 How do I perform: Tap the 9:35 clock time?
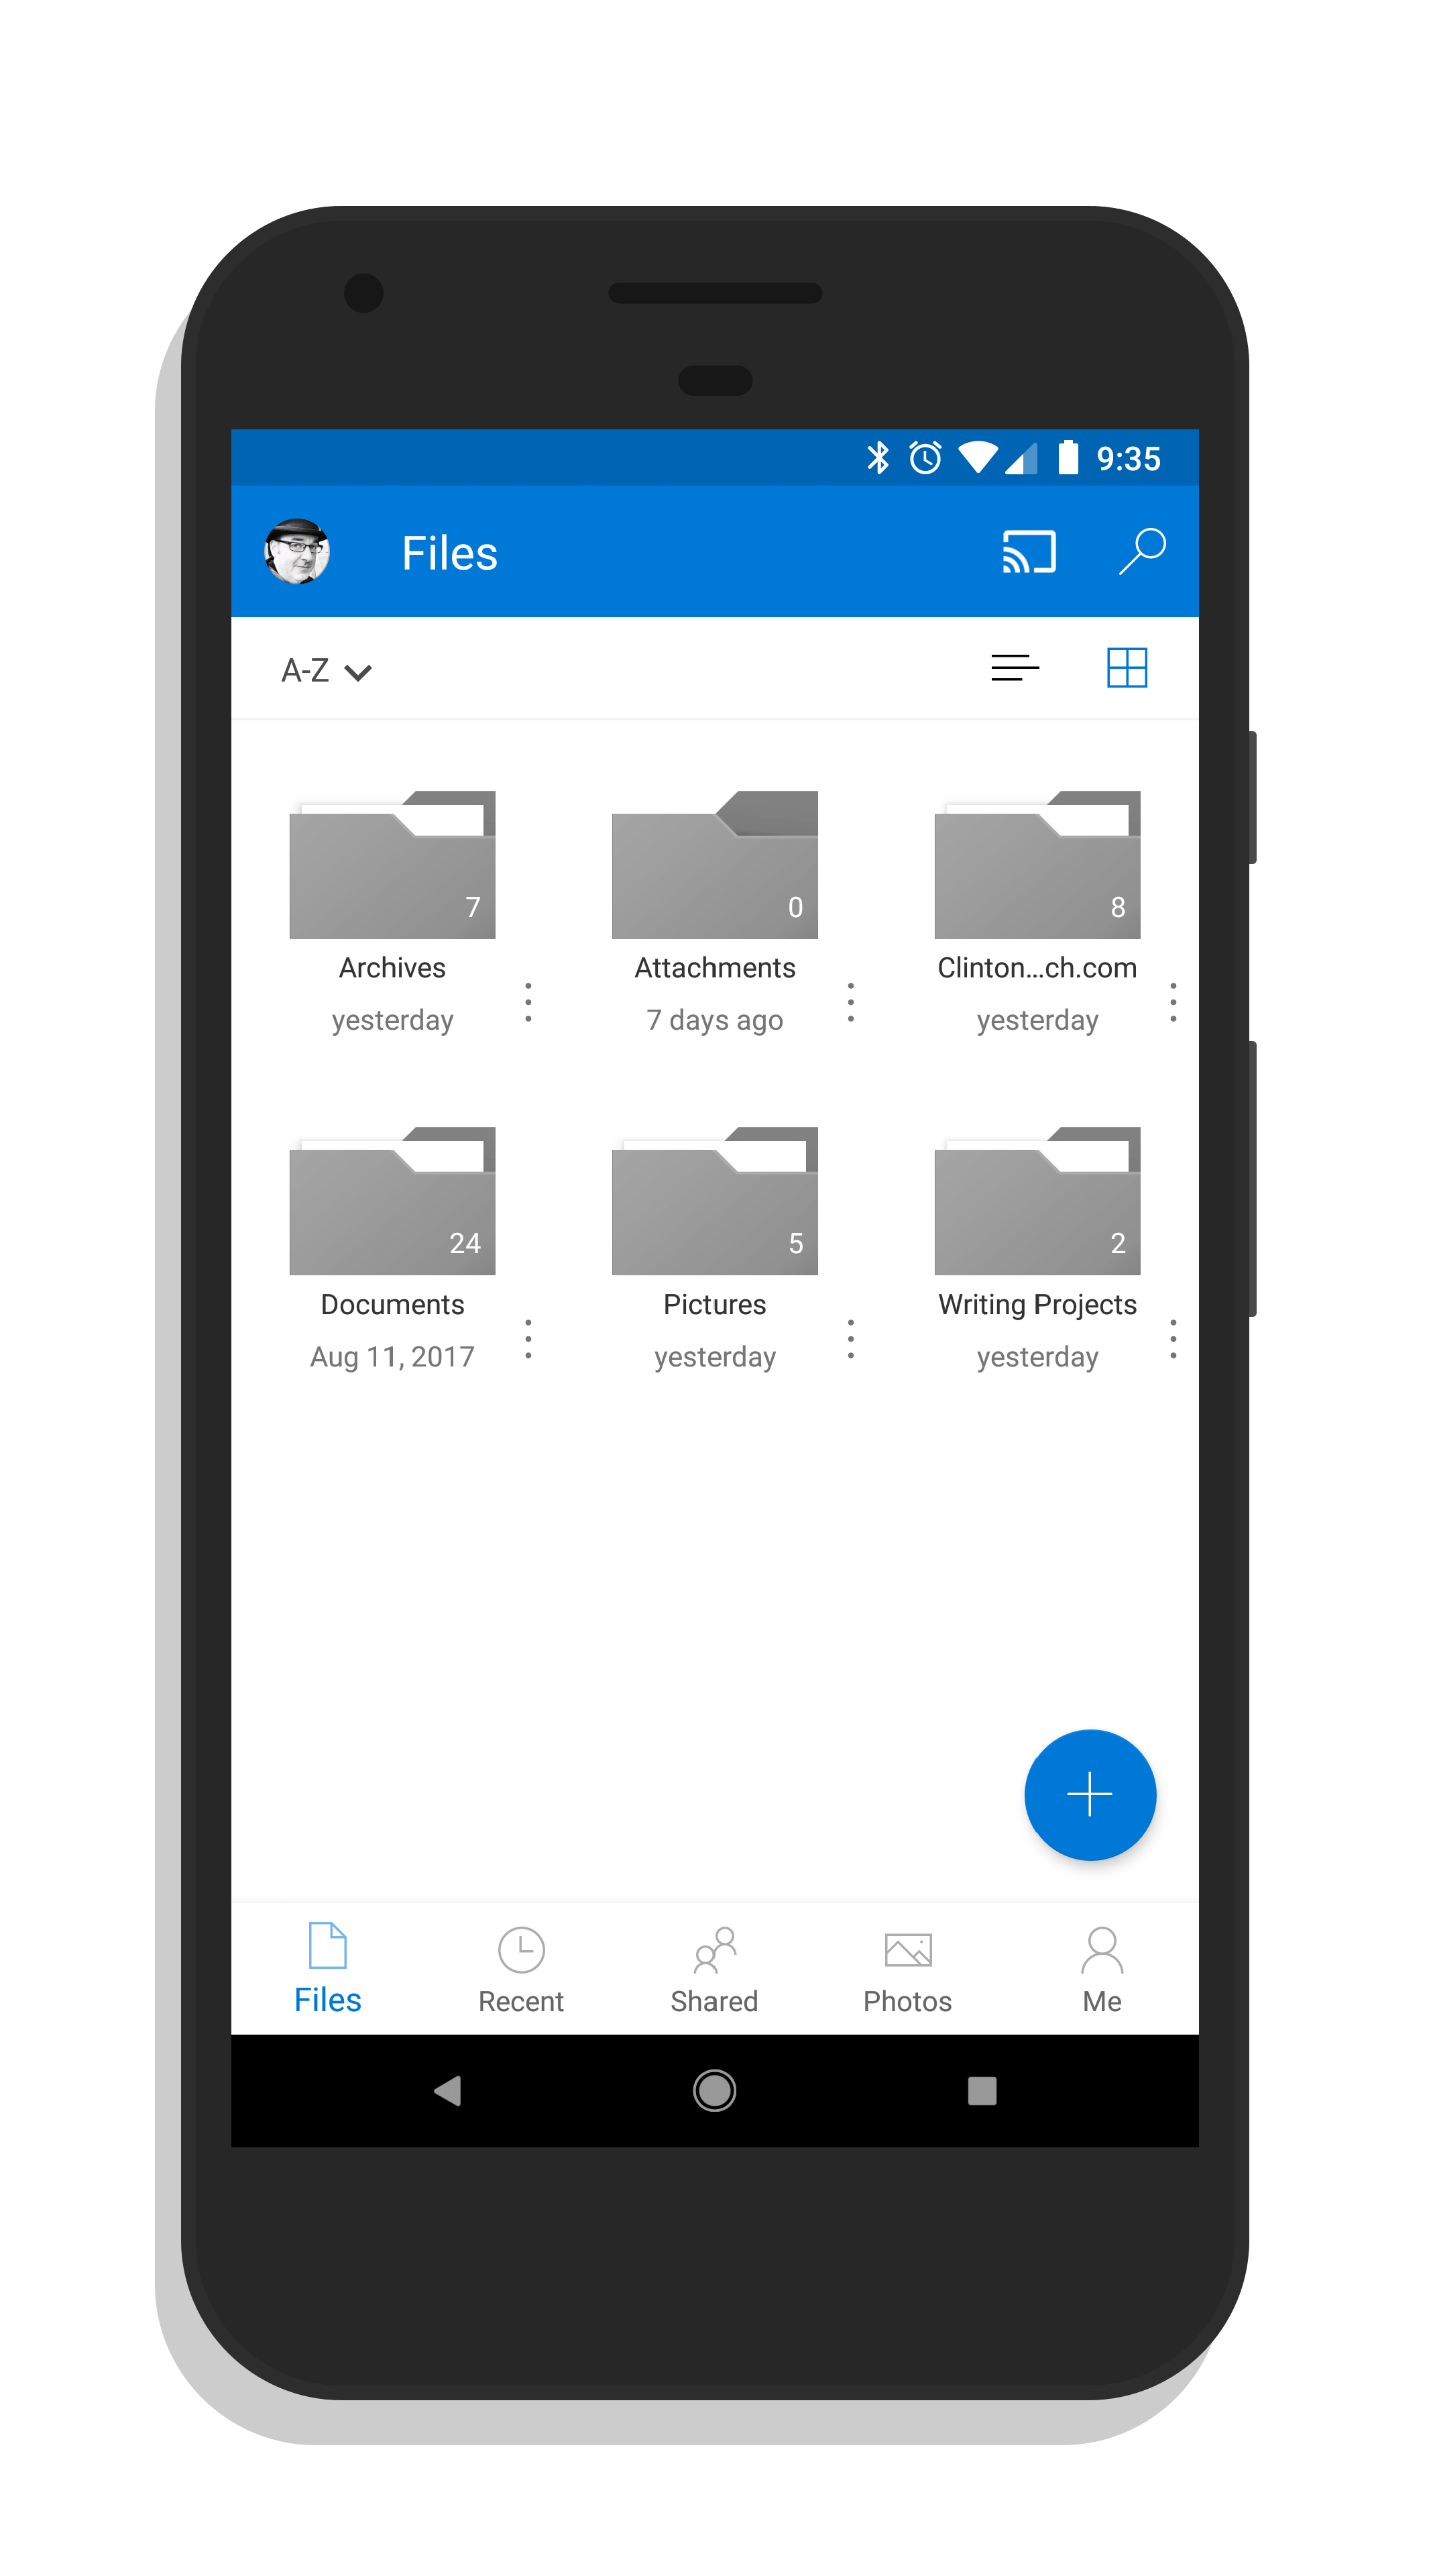pyautogui.click(x=1128, y=459)
